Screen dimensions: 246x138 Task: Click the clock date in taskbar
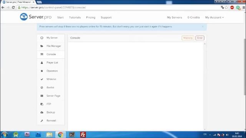(x=237, y=135)
